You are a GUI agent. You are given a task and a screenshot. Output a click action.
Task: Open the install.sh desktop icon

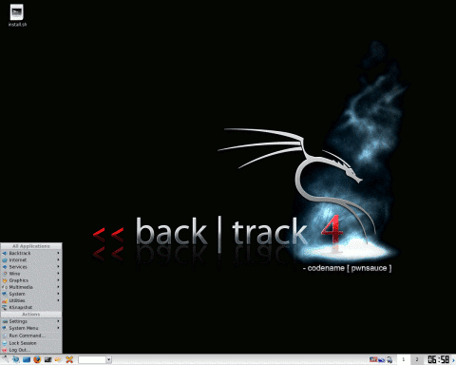coord(17,15)
